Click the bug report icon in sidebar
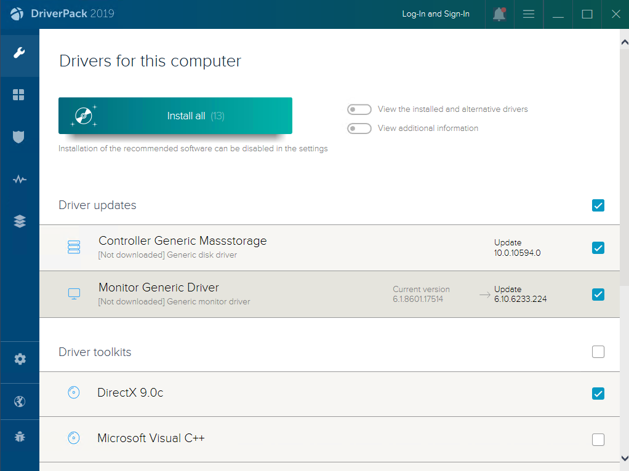Screen dimensions: 629x471 (x=20, y=437)
